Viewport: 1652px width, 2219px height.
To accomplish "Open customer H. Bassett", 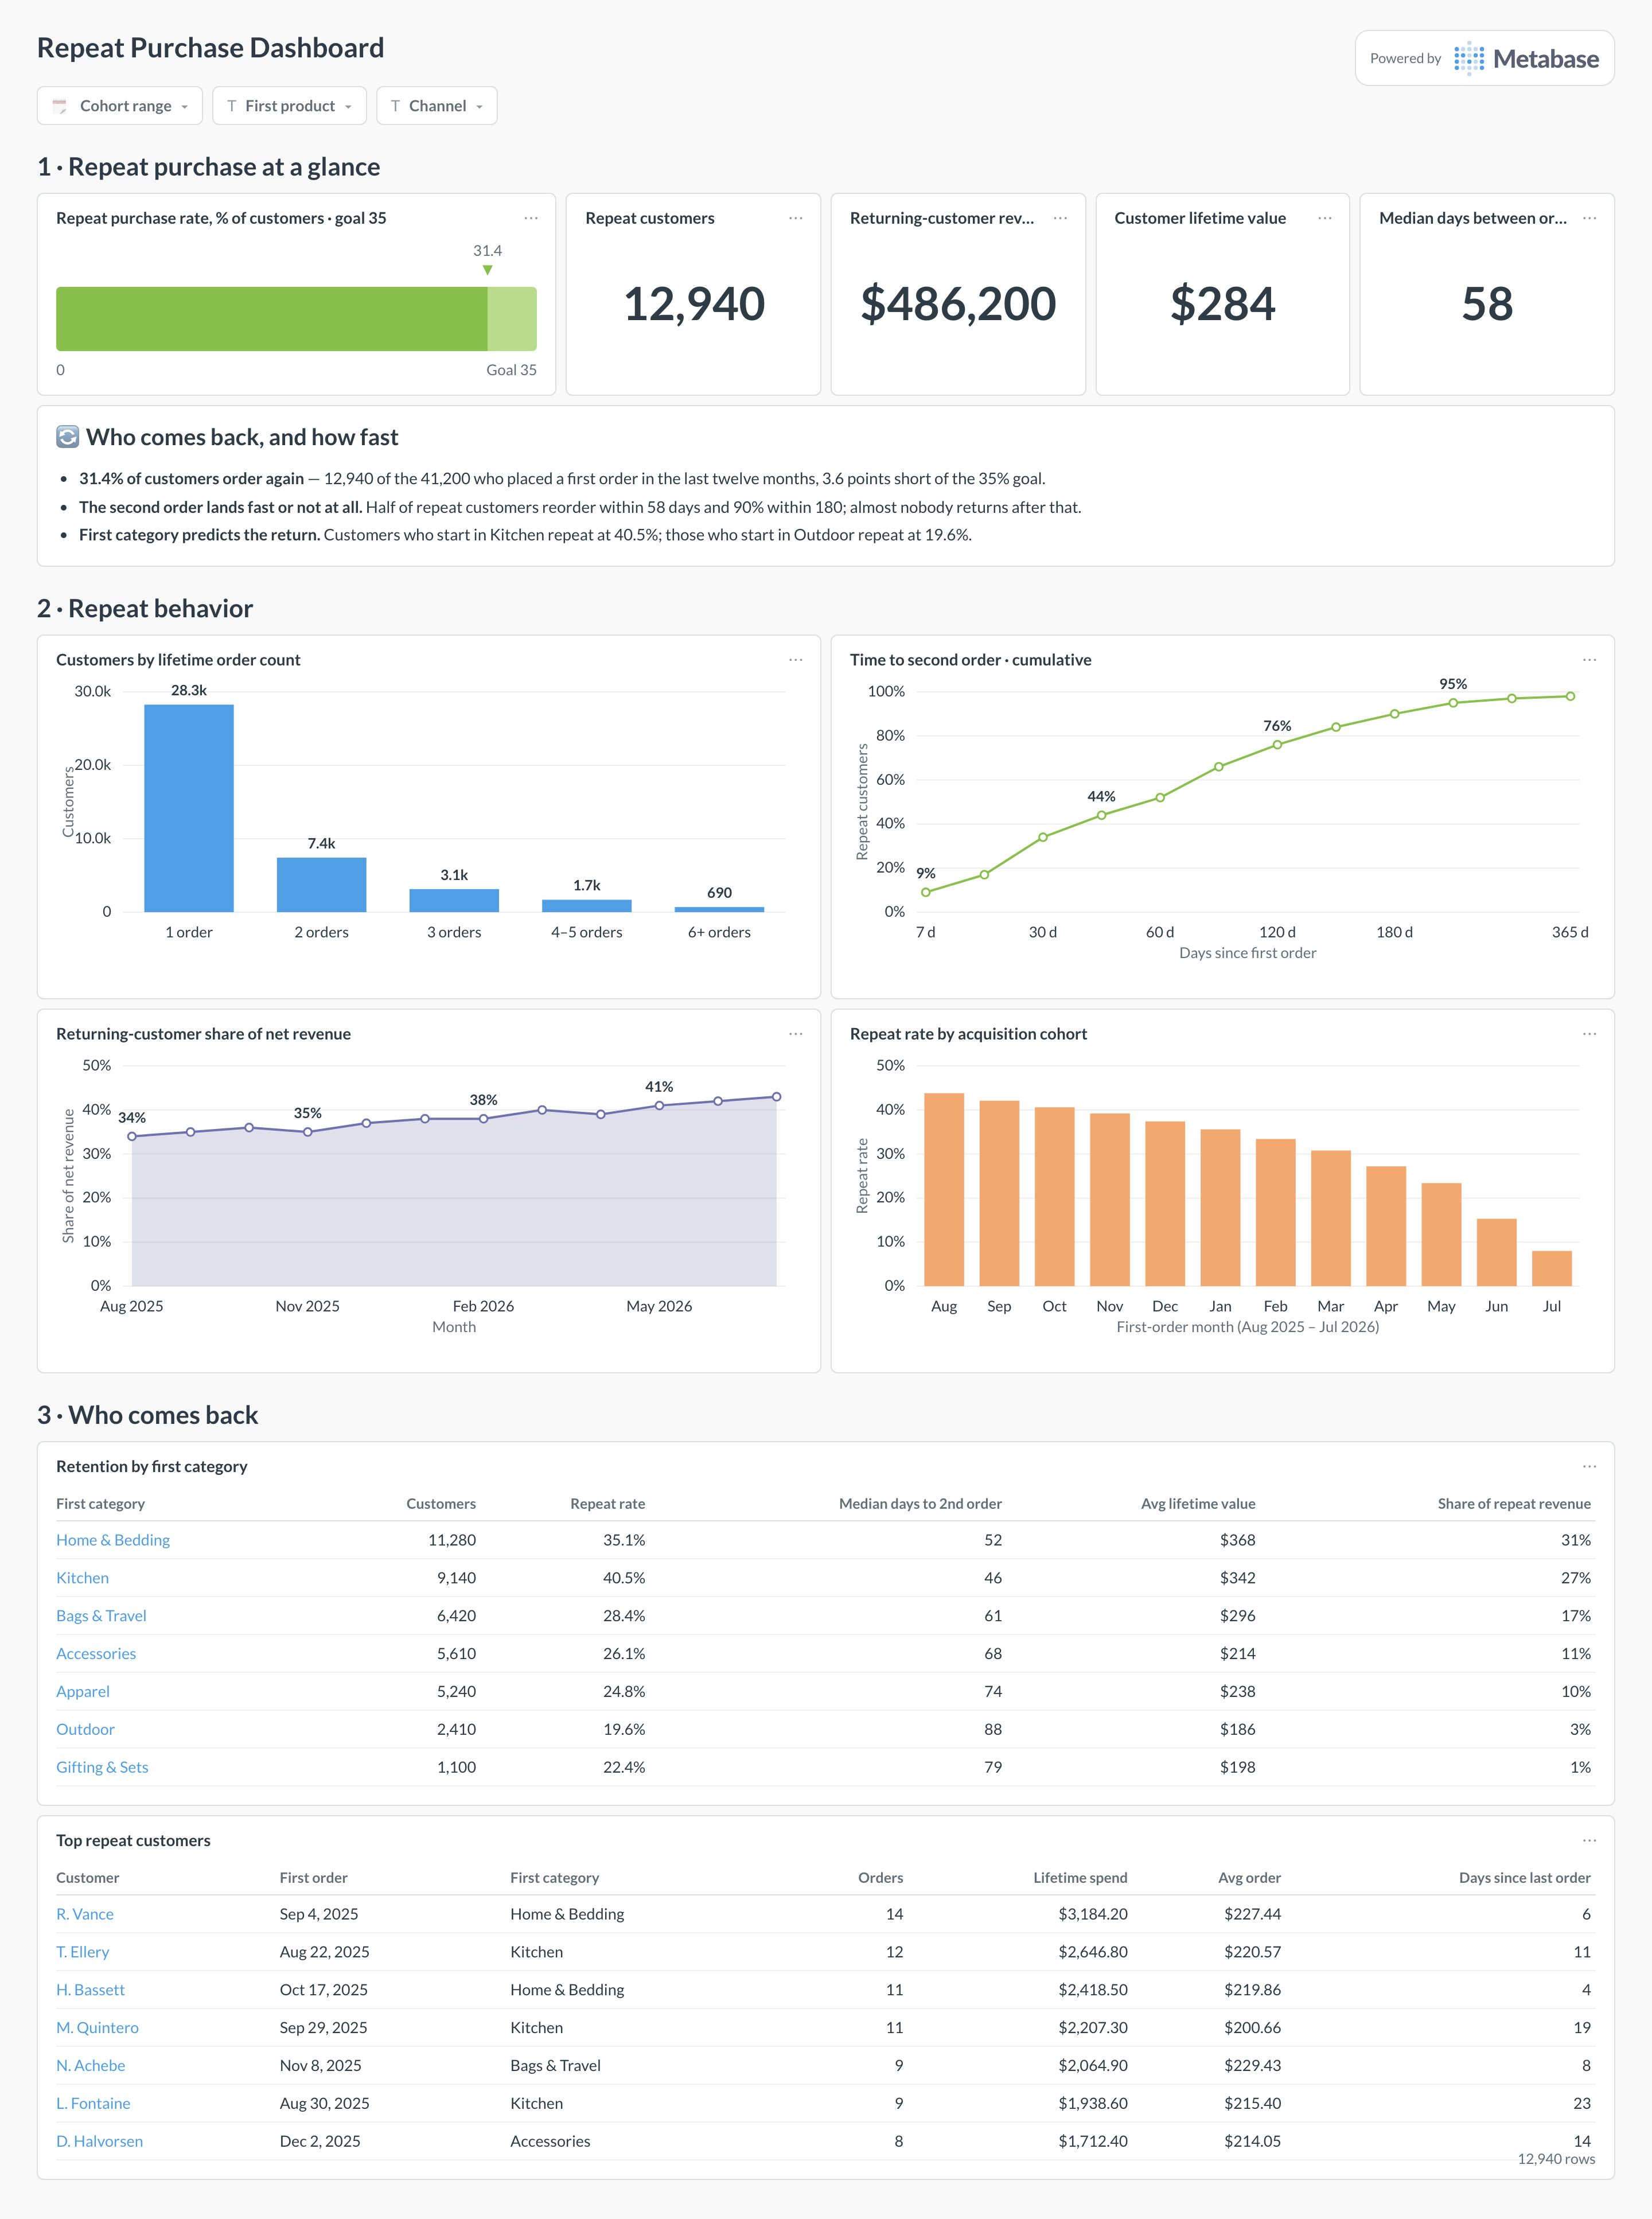I will 91,1990.
